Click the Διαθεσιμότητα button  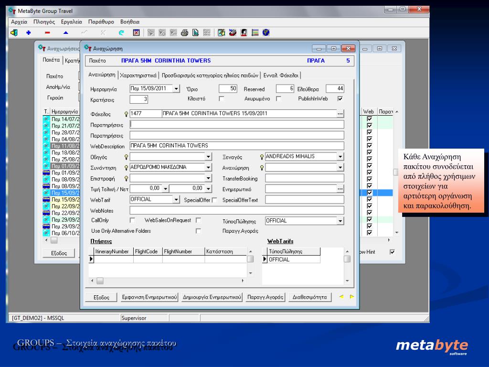click(310, 297)
